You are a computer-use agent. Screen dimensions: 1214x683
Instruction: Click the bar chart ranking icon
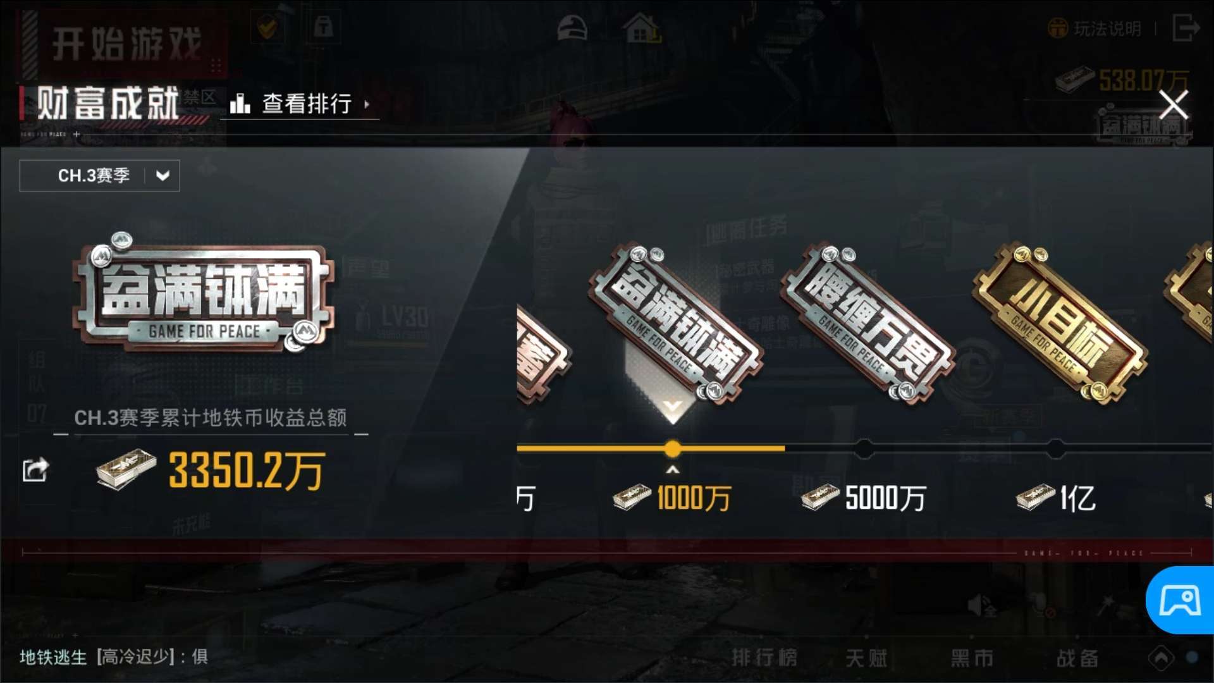tap(240, 103)
